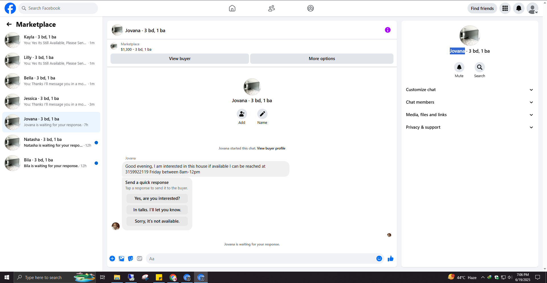Mute the Jovana conversation
Image resolution: width=547 pixels, height=283 pixels.
click(x=459, y=67)
